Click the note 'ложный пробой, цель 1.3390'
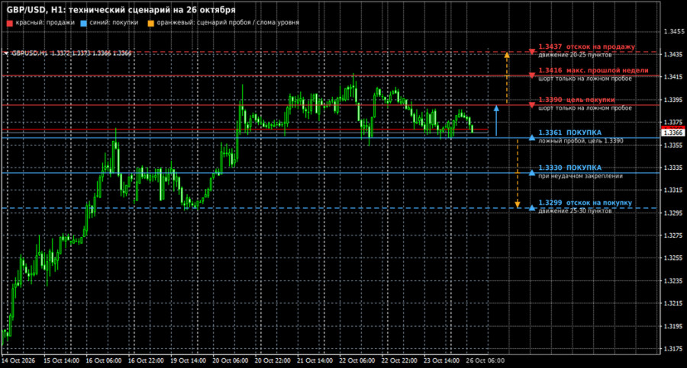Image resolution: width=687 pixels, height=368 pixels. (x=581, y=141)
